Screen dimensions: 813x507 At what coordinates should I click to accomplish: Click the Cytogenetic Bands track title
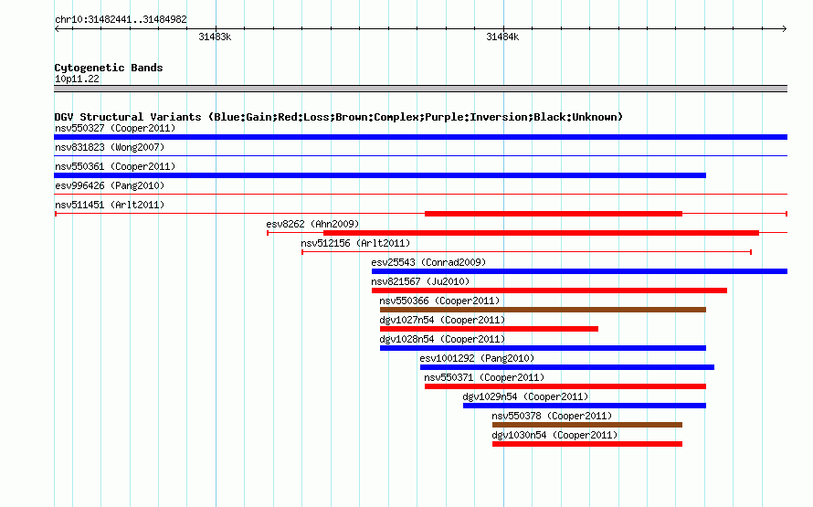(x=109, y=68)
